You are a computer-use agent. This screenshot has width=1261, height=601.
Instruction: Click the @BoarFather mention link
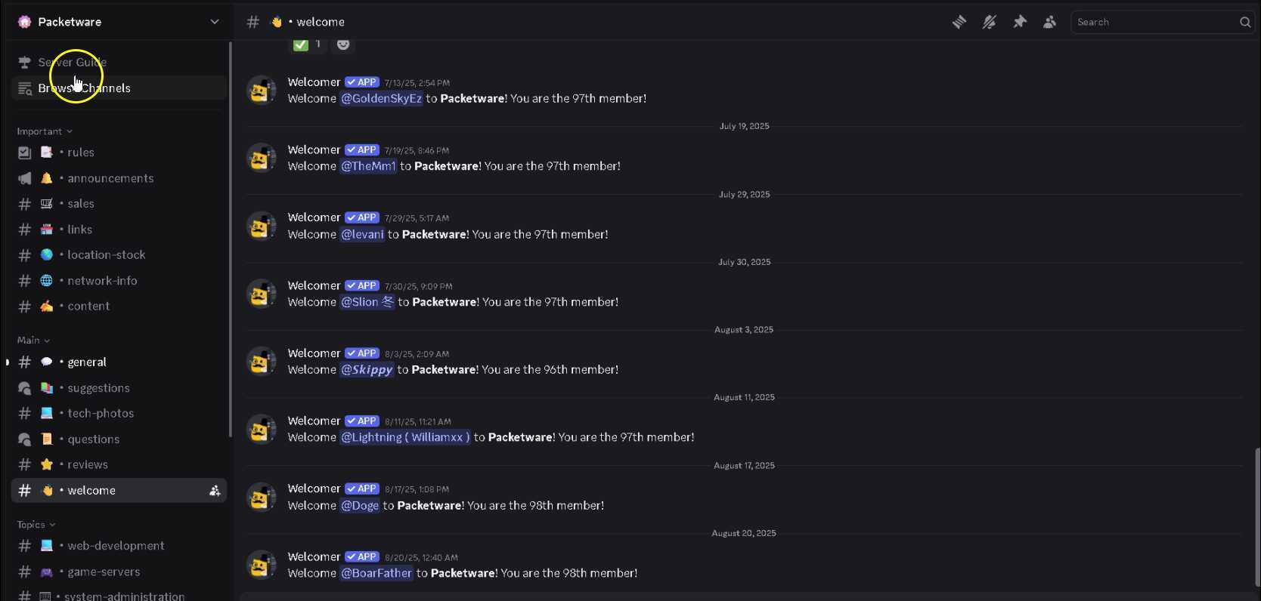coord(376,574)
